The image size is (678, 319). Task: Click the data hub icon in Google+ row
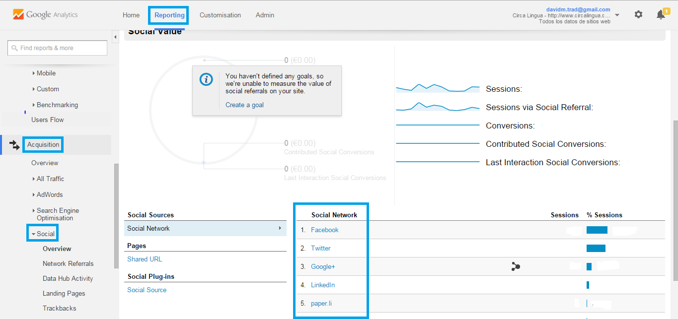pos(516,266)
